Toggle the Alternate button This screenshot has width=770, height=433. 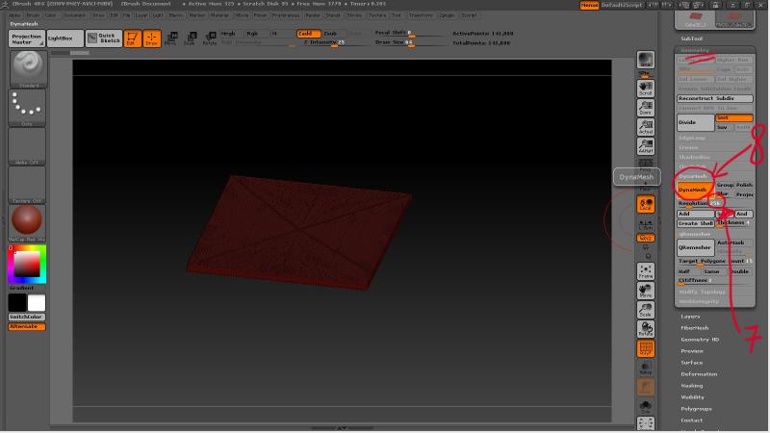27,326
